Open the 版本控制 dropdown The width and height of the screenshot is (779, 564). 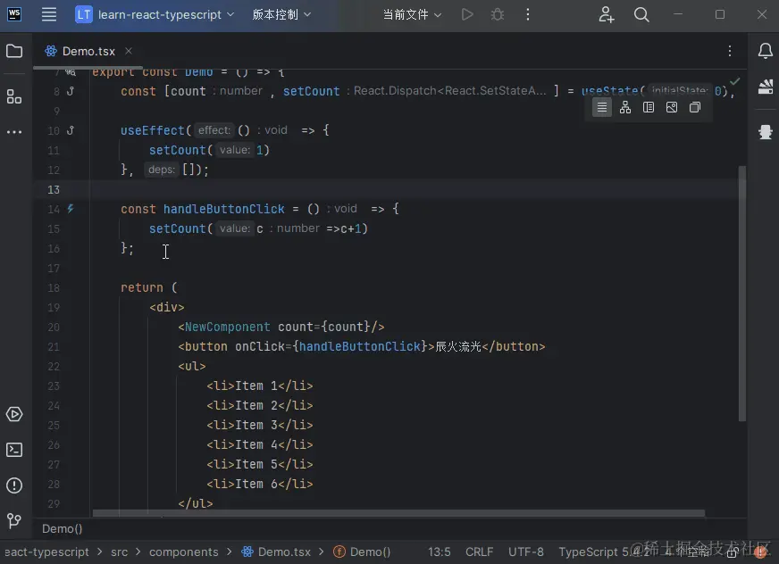tap(281, 14)
